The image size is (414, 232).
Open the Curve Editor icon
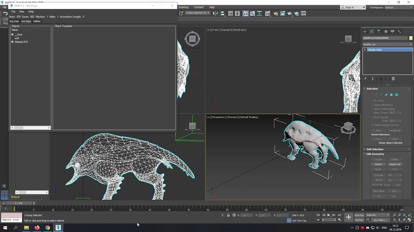point(252,13)
